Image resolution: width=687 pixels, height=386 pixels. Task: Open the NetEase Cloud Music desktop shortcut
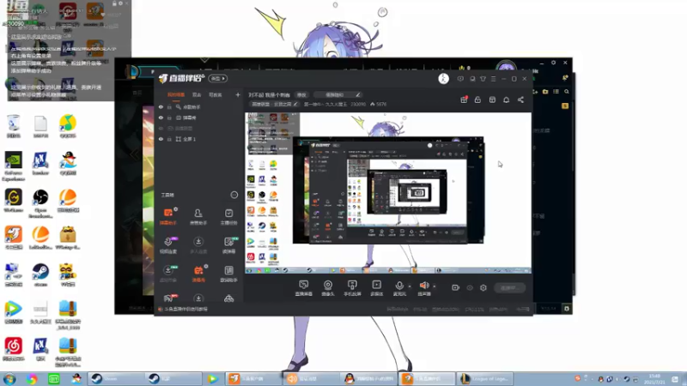click(x=13, y=349)
